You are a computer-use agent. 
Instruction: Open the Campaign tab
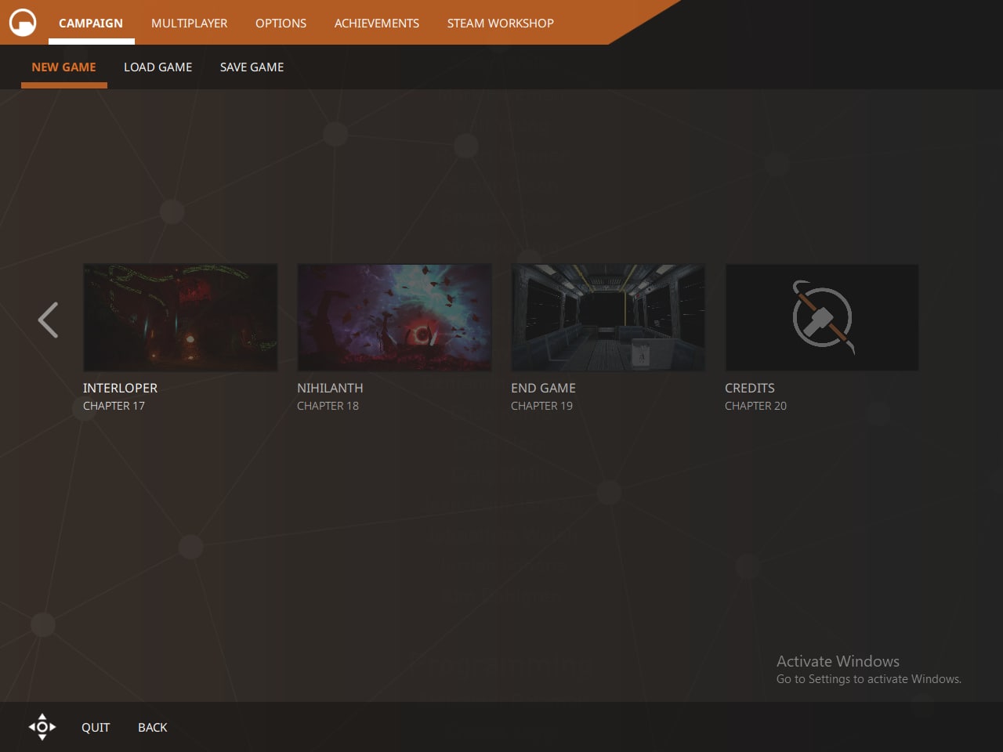91,23
